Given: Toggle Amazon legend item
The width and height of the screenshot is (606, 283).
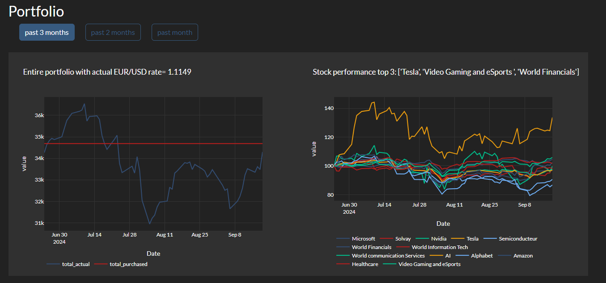Looking at the screenshot, I should (x=523, y=256).
